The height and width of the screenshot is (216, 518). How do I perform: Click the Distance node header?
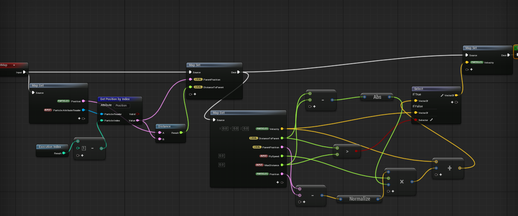(x=171, y=126)
